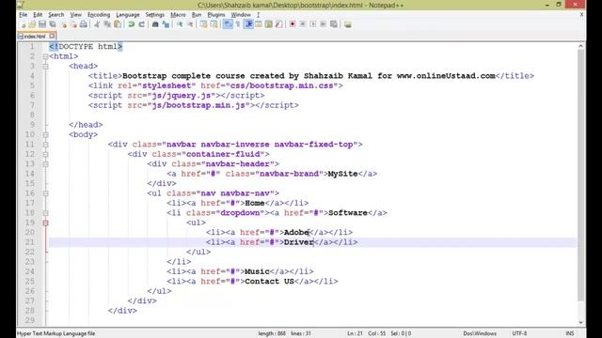
Task: Start macro recording with the red dot icon
Action: pyautogui.click(x=293, y=24)
